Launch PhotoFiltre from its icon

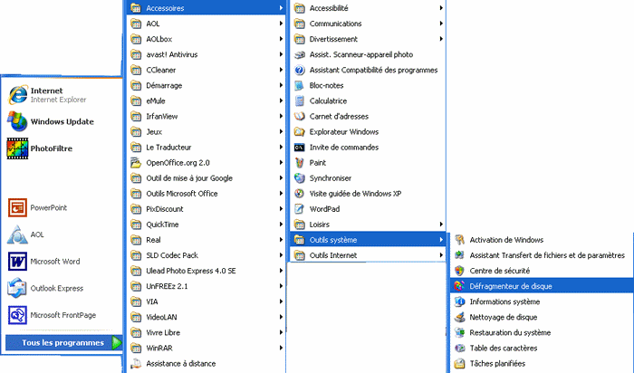16,148
